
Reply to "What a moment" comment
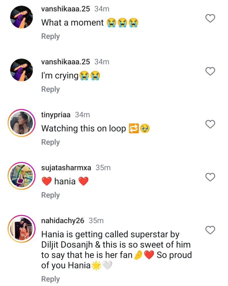51,36
